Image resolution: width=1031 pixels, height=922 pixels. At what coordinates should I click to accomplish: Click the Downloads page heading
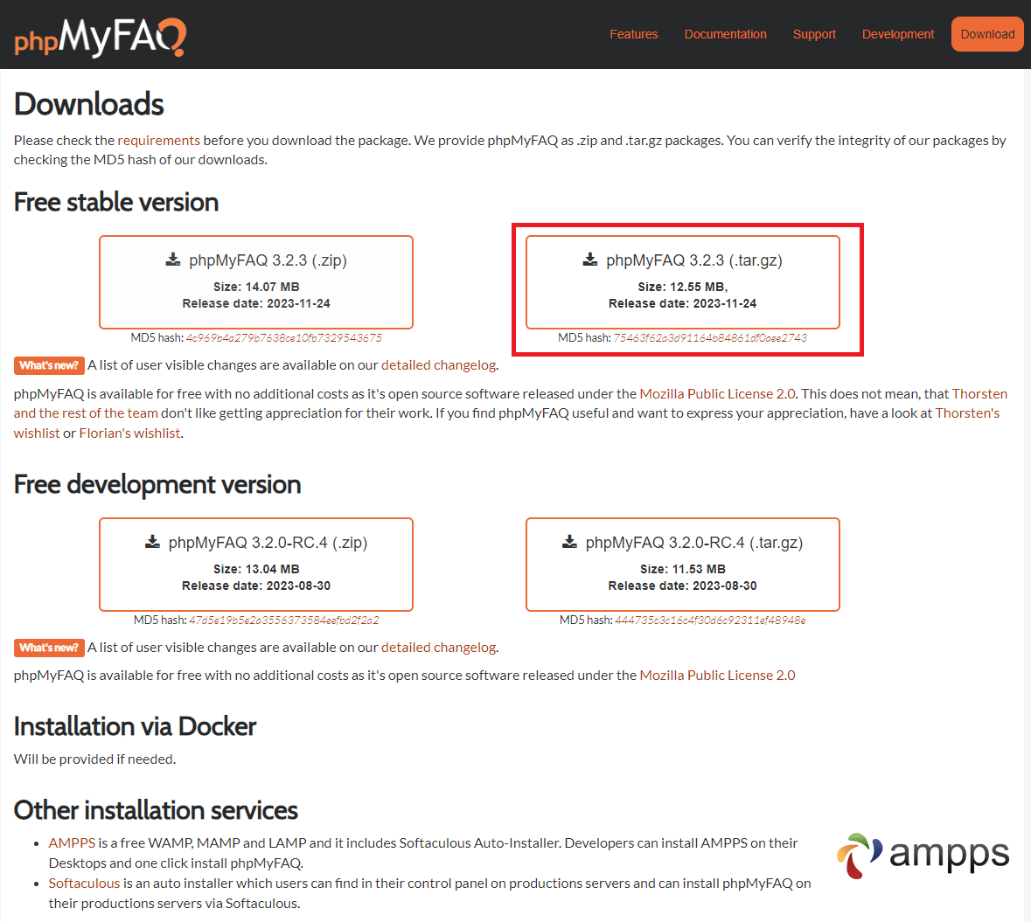(x=89, y=104)
